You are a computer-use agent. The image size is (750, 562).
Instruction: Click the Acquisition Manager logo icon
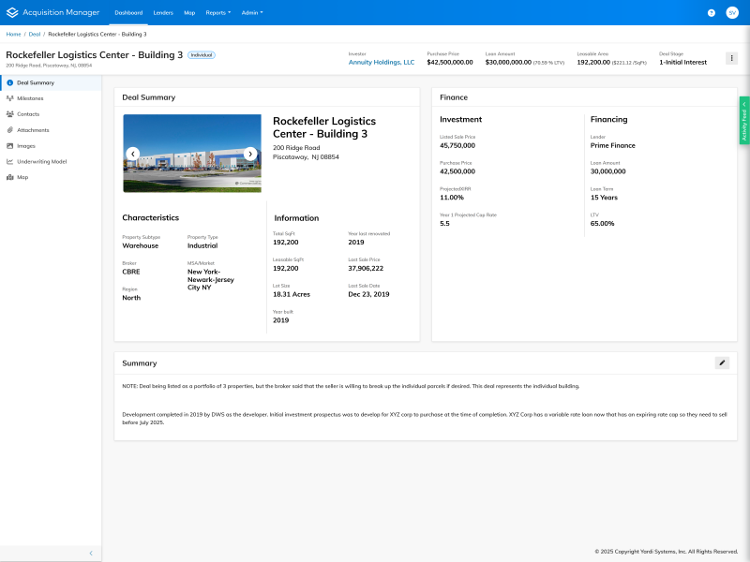[x=11, y=13]
